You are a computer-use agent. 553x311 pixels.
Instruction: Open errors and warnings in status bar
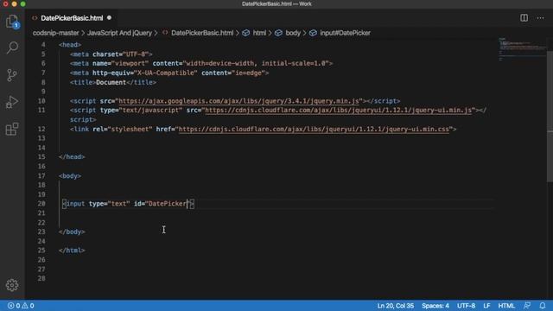point(21,305)
